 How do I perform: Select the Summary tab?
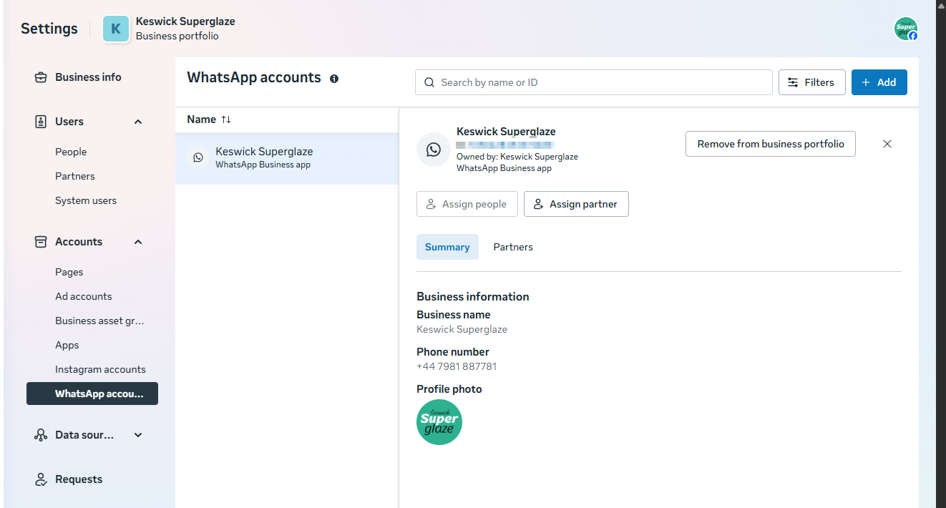click(x=447, y=247)
